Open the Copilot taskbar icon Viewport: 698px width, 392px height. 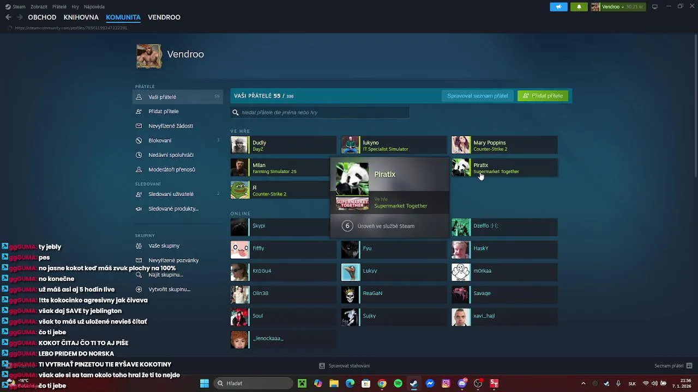(318, 383)
